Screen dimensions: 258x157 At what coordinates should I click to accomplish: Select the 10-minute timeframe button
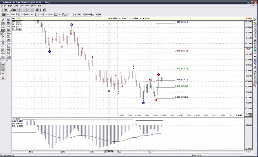click(79, 14)
